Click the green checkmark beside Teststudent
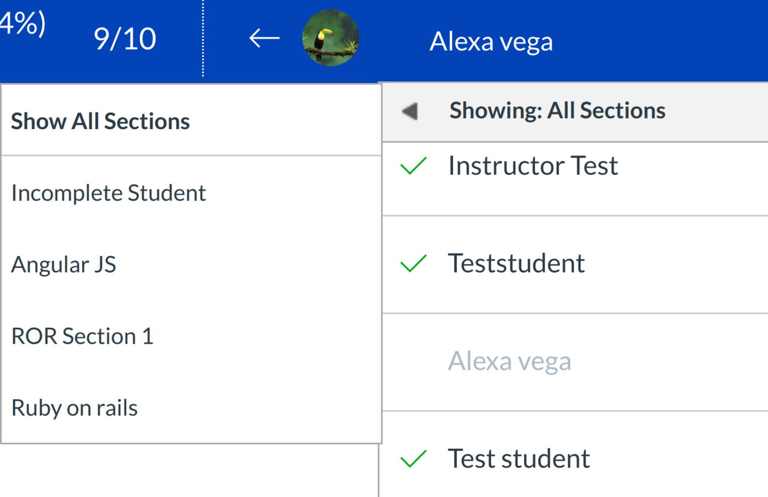Viewport: 768px width, 497px height. pos(414,264)
